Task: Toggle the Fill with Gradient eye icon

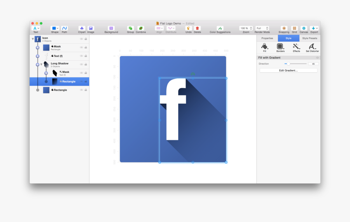Action: 317,58
